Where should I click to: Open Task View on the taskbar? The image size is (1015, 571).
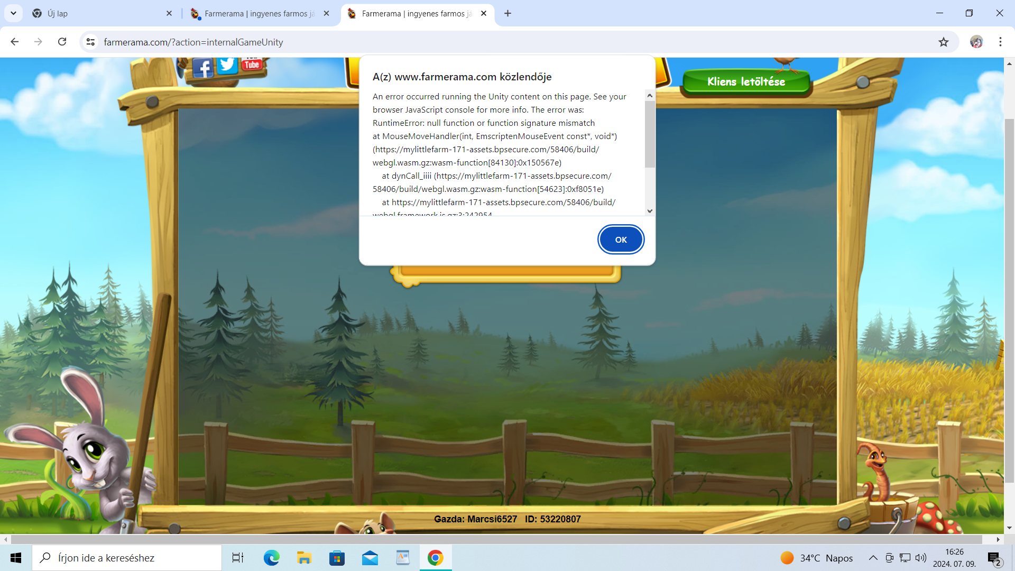pyautogui.click(x=238, y=558)
